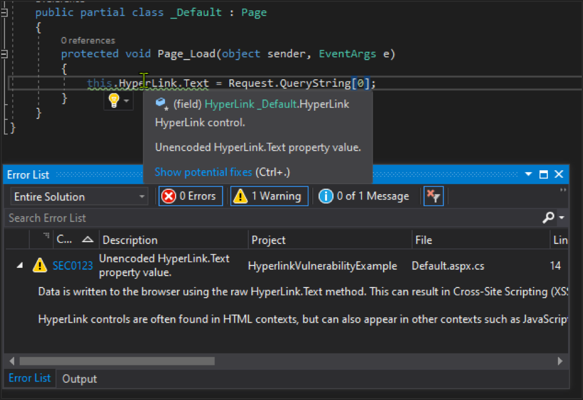The image size is (583, 400).
Task: Click the warning triangle icon in SEC0123 row
Action: click(40, 265)
